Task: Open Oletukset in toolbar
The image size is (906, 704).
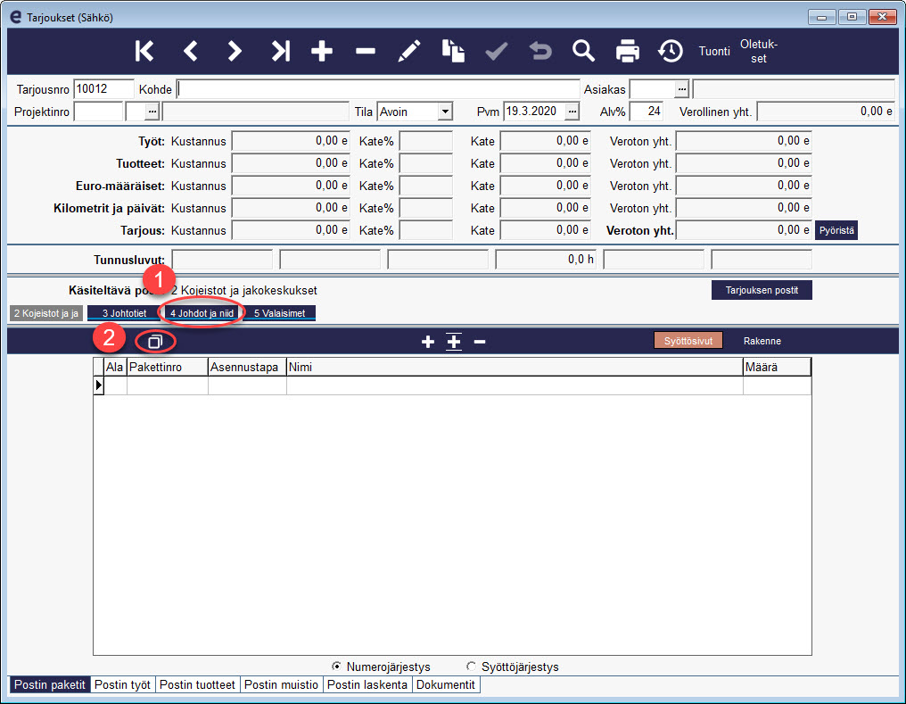Action: (x=759, y=51)
